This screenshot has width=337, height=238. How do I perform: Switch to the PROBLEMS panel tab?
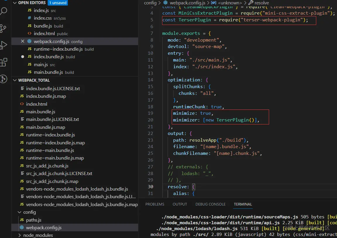click(x=155, y=204)
